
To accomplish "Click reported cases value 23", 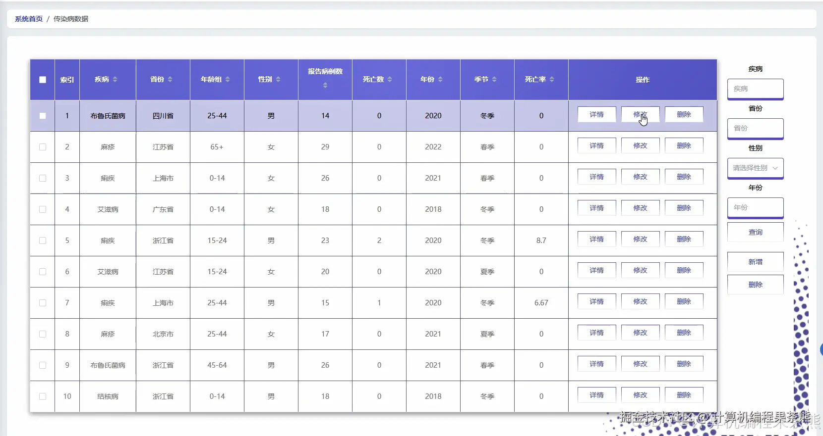I will coord(325,241).
